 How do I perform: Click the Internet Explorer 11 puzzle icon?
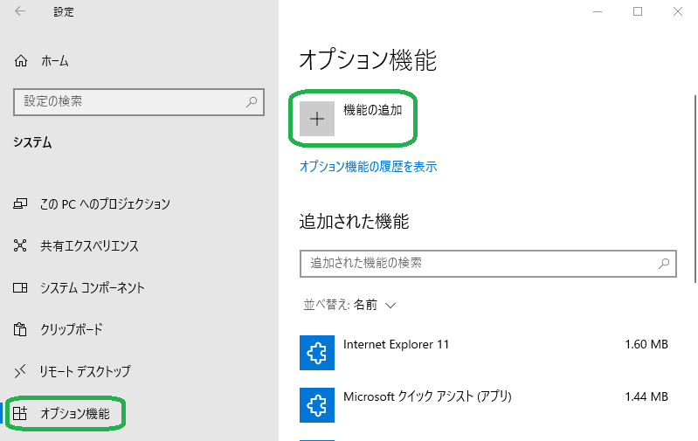(x=317, y=353)
